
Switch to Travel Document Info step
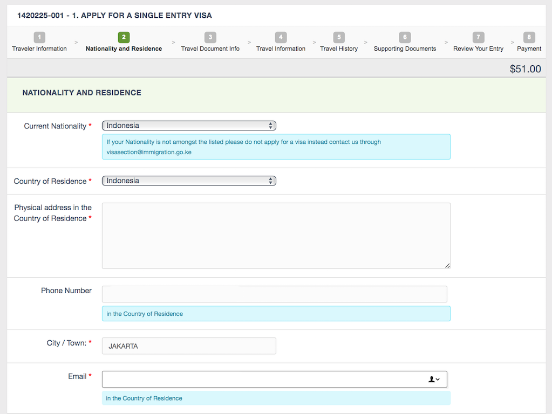pos(210,49)
